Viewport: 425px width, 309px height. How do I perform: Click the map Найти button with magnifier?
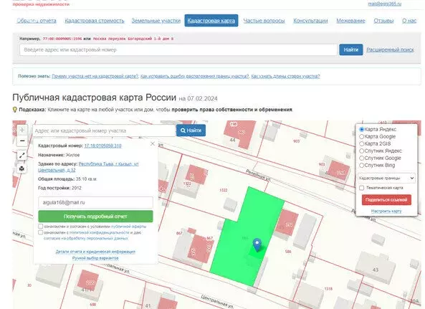point(191,130)
